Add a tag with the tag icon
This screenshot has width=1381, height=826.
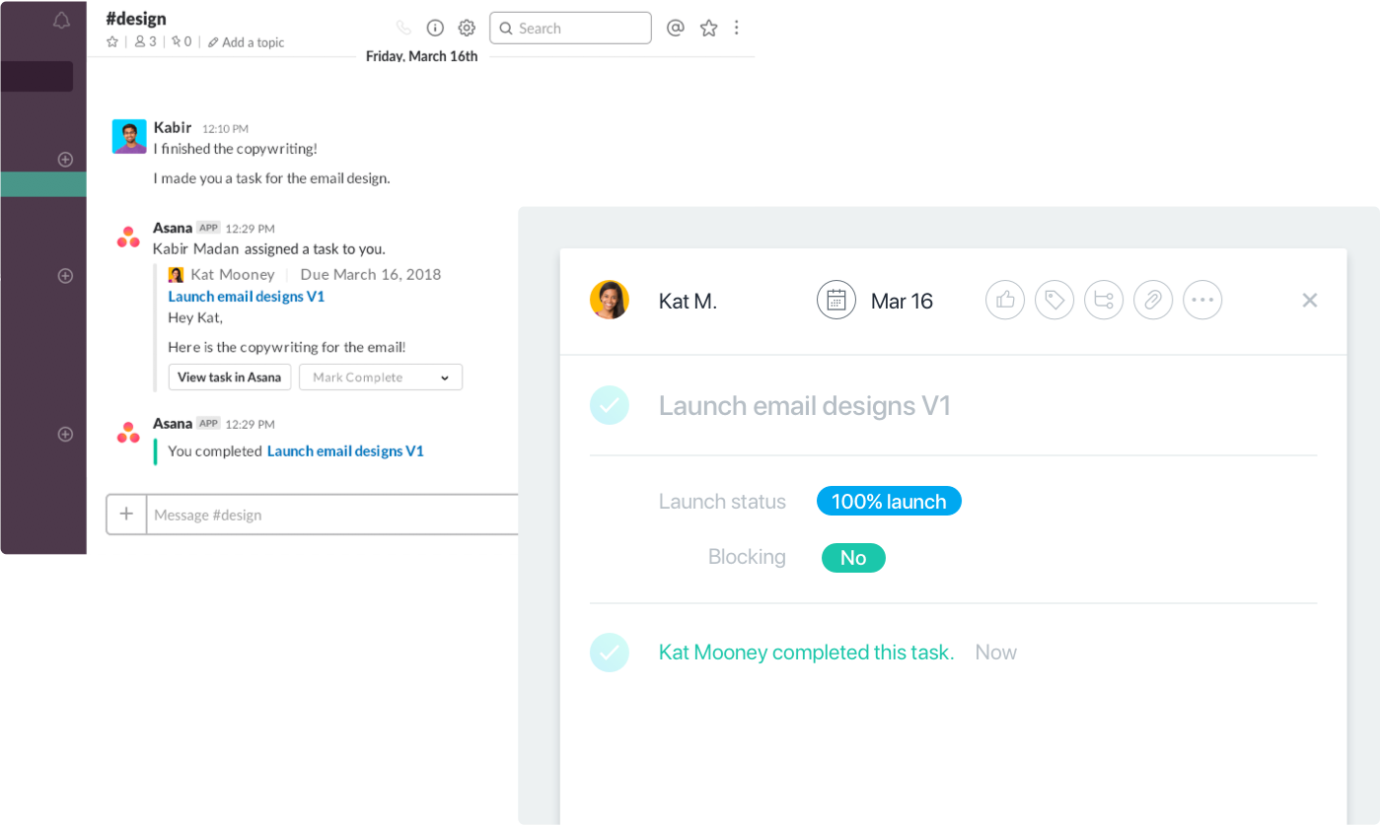[x=1054, y=300]
